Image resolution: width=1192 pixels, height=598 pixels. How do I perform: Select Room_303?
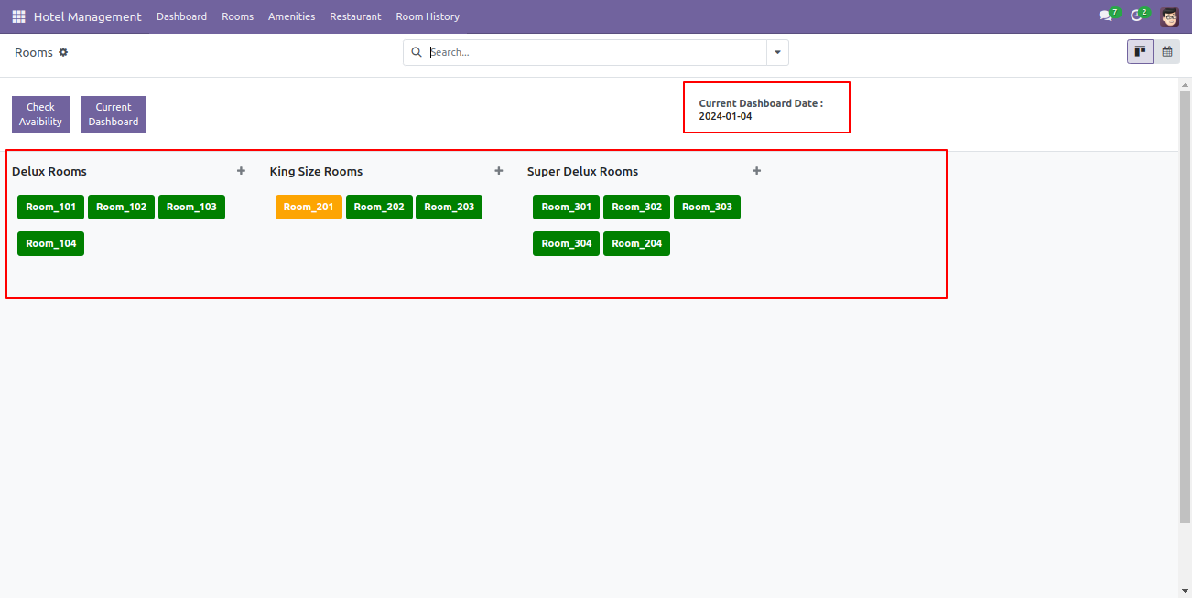tap(707, 207)
